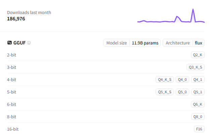Select the Q3_K_S quantization tag
Image resolution: width=209 pixels, height=138 pixels.
[x=196, y=67]
